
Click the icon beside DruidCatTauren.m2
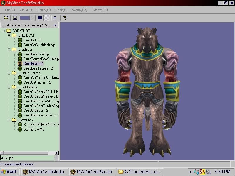(x=20, y=82)
